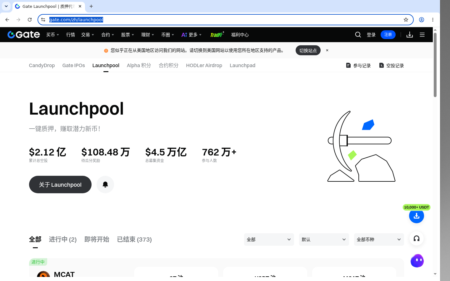Switch to HODLer Airdrop tab
Image resolution: width=450 pixels, height=281 pixels.
coord(204,65)
